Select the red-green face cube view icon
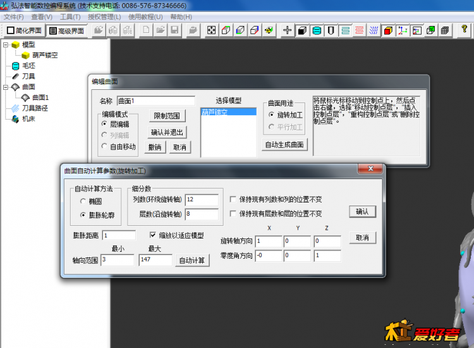Screen dimensions: 474x348 226,30
